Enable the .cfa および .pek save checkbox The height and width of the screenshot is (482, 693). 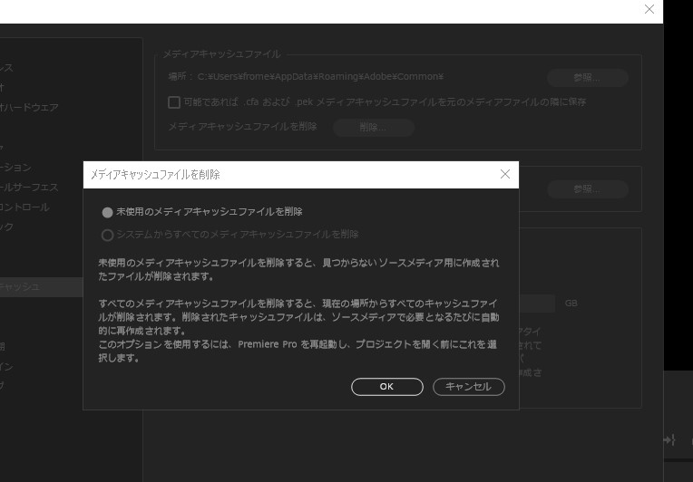click(174, 102)
